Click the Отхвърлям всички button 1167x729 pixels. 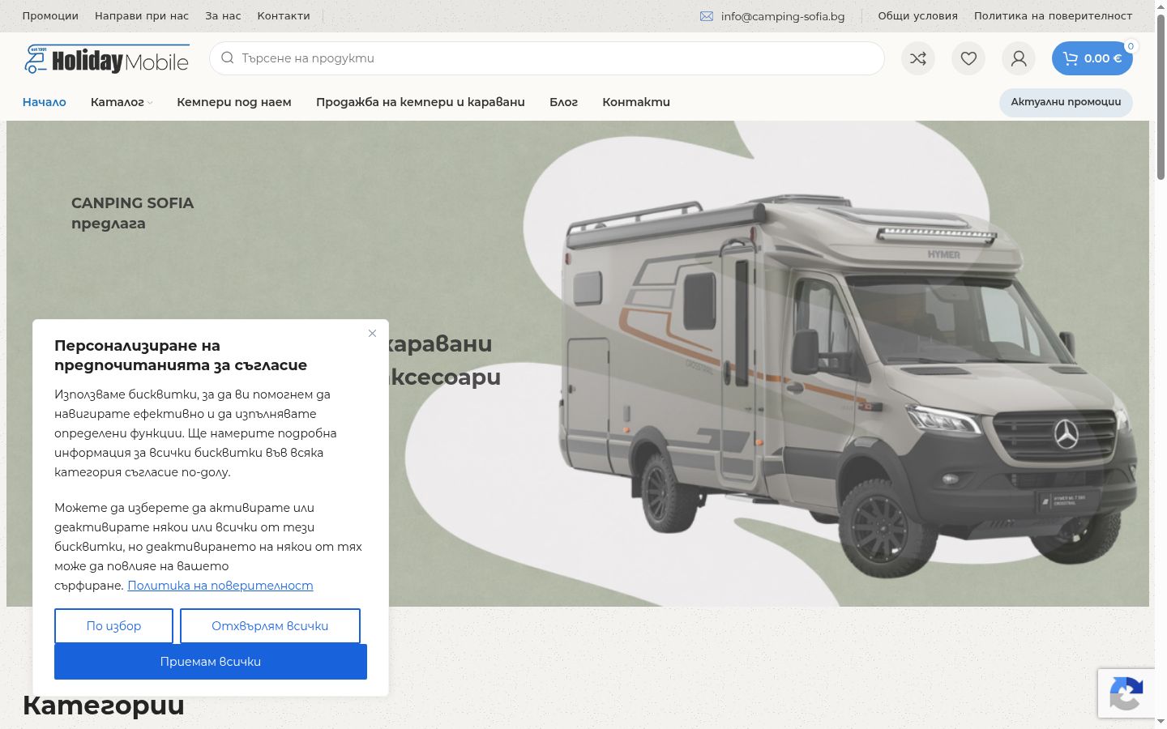click(x=270, y=626)
